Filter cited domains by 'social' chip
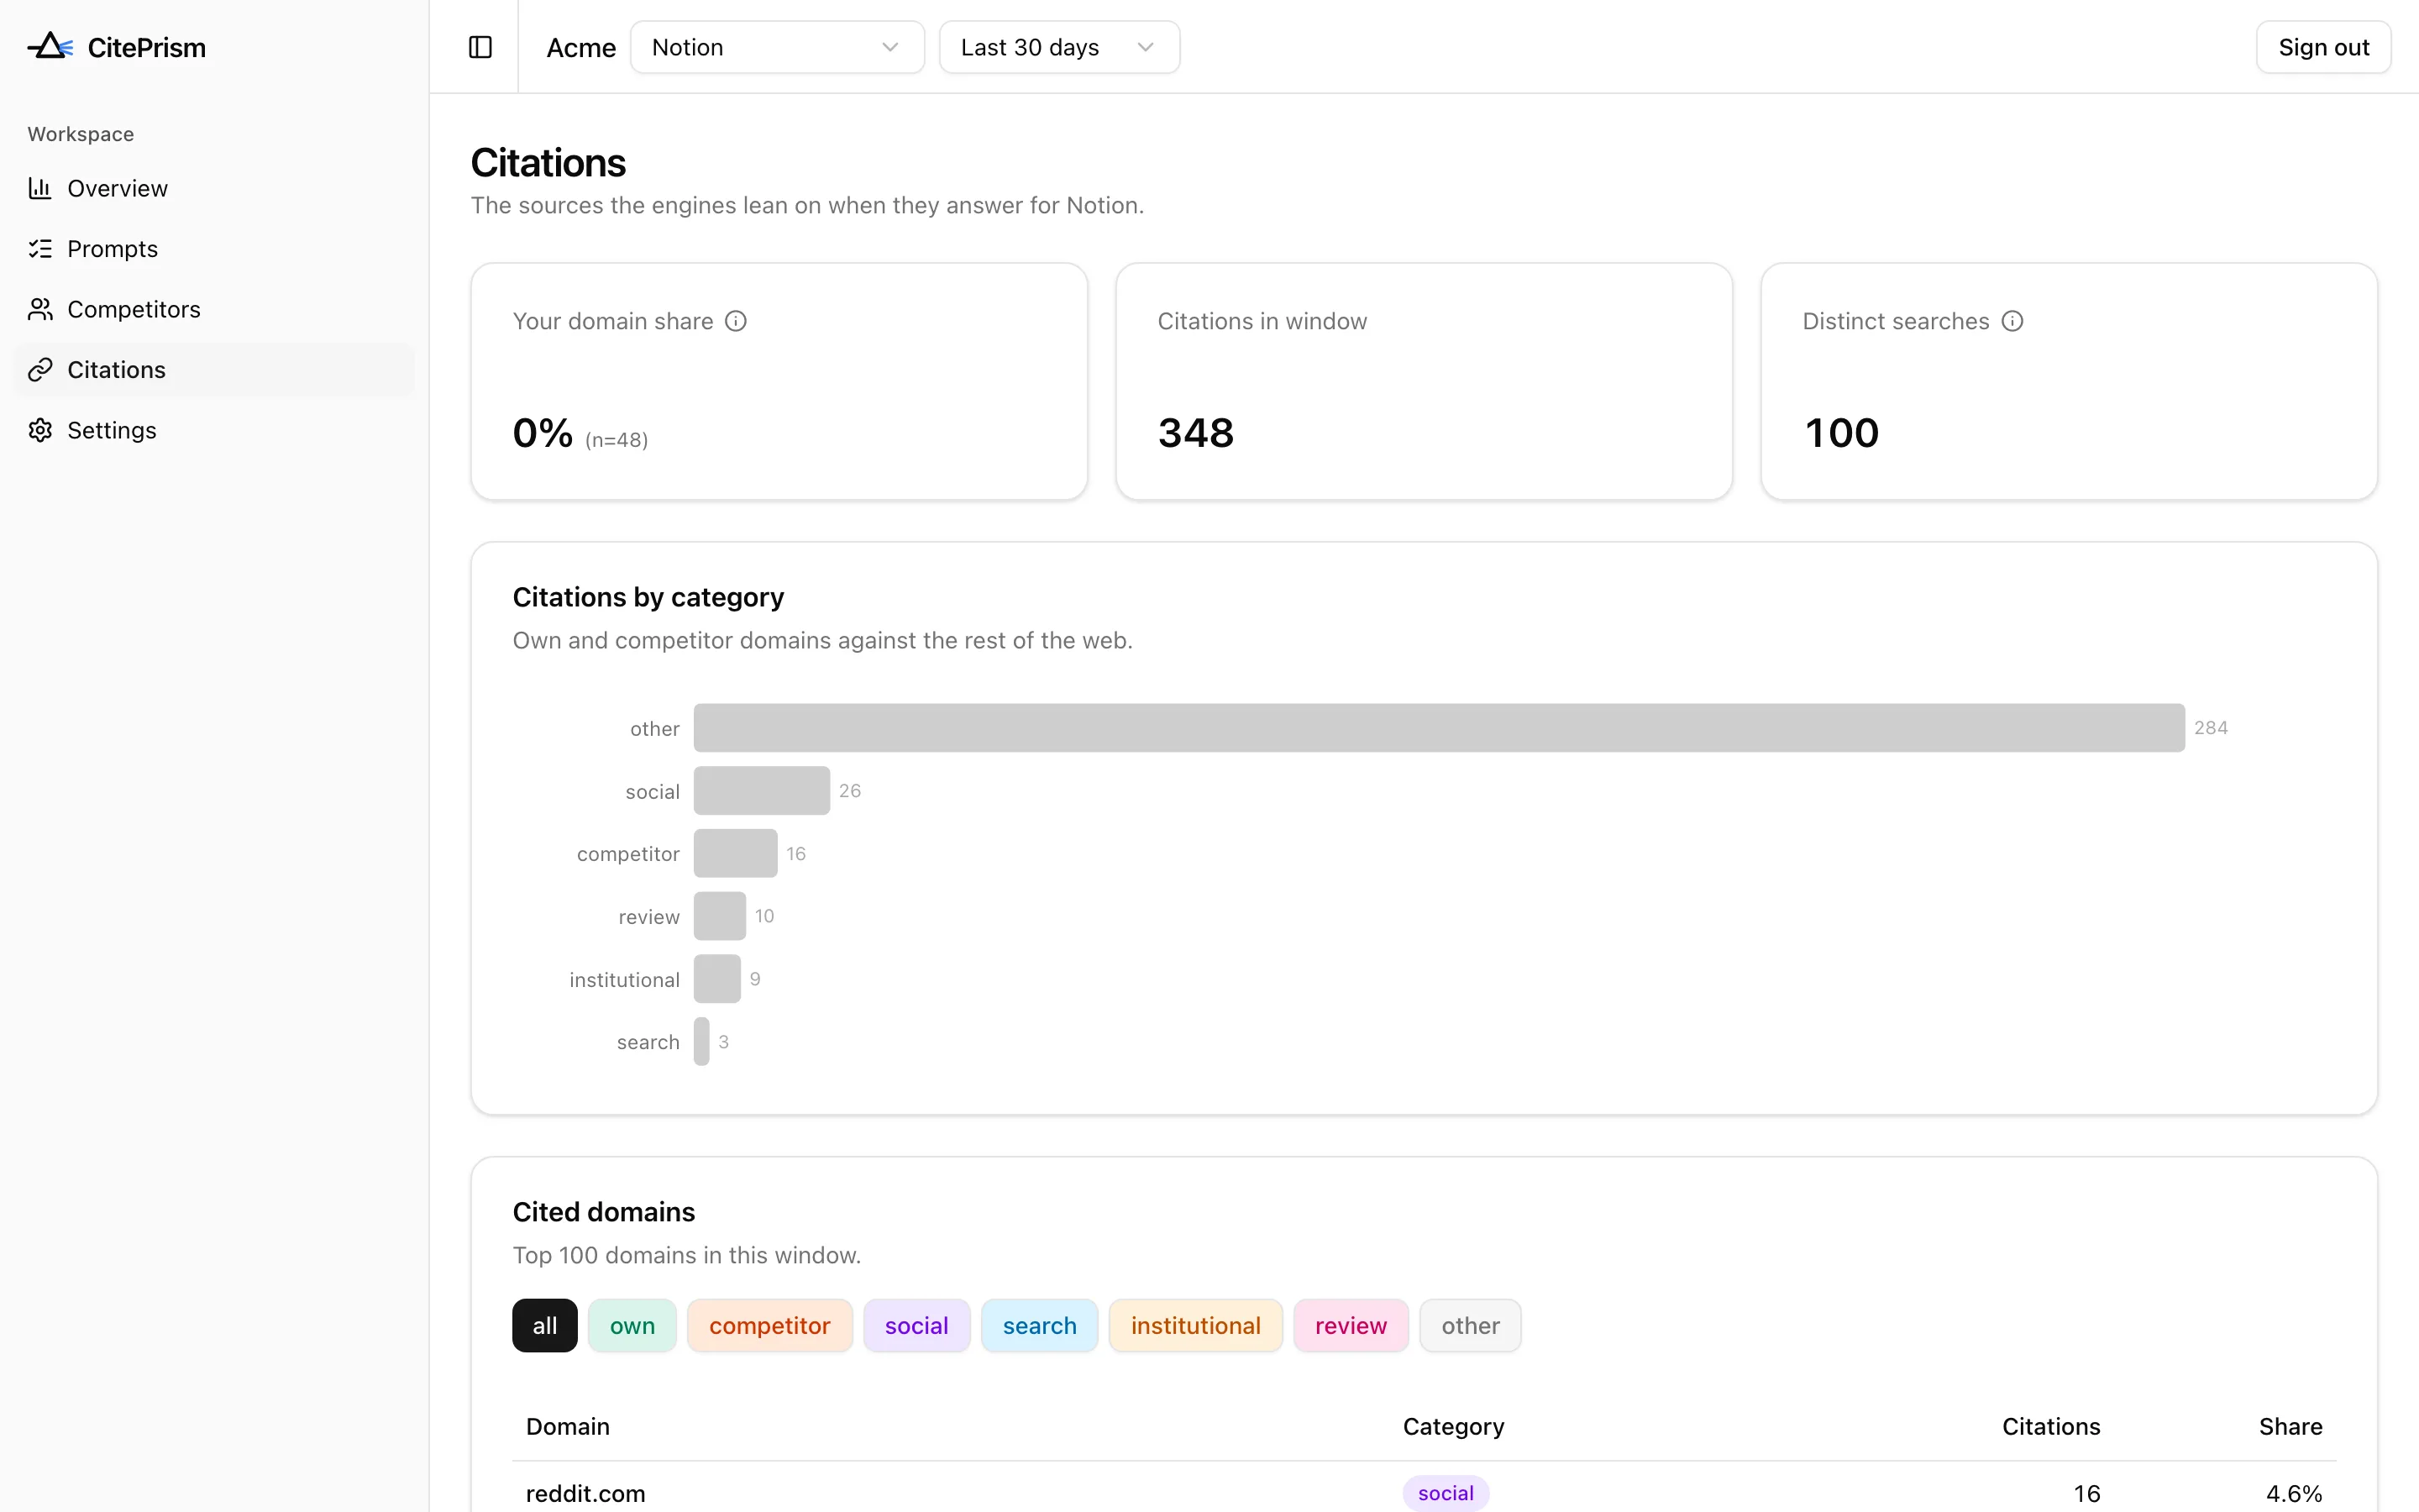Image resolution: width=2419 pixels, height=1512 pixels. (916, 1325)
